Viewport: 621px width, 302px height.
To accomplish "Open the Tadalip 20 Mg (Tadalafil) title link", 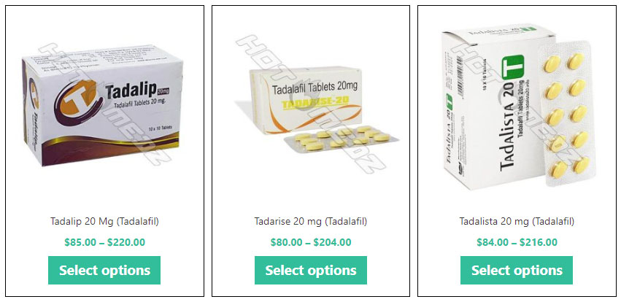I will tap(104, 222).
